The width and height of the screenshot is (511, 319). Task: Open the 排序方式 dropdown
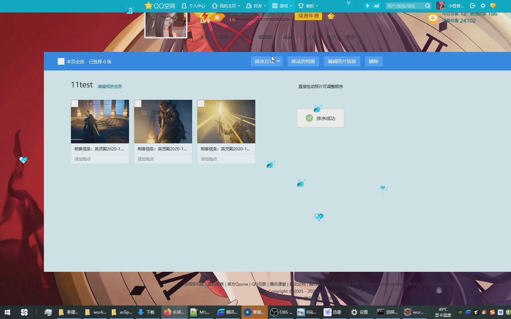(266, 61)
